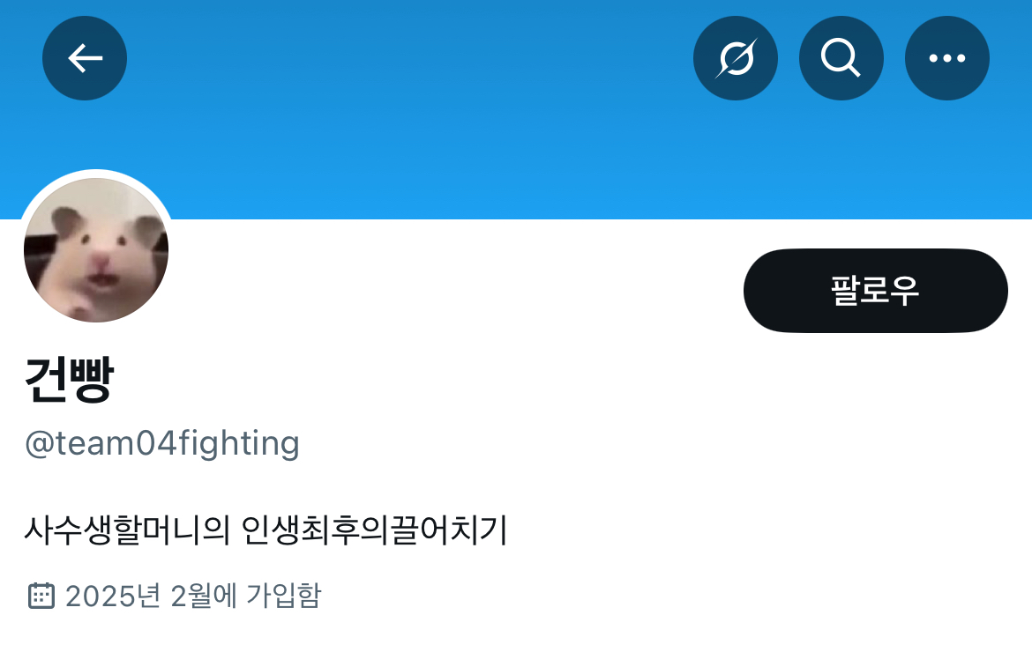
Task: Click the calendar icon beside join date
Action: tap(41, 596)
